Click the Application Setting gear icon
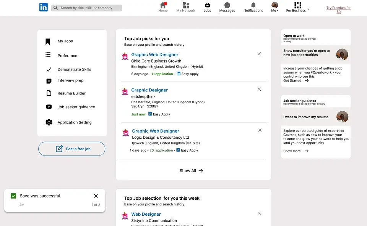The height and width of the screenshot is (226, 367). click(49, 122)
